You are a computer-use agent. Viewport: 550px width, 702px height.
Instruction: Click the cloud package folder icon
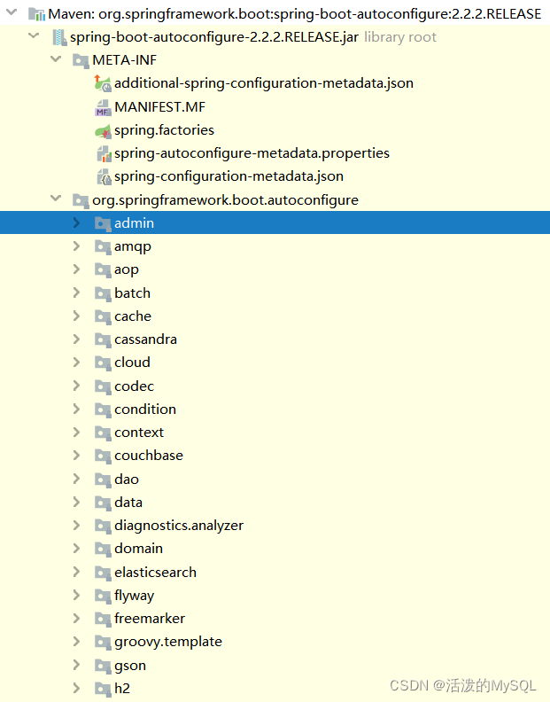[x=103, y=363]
